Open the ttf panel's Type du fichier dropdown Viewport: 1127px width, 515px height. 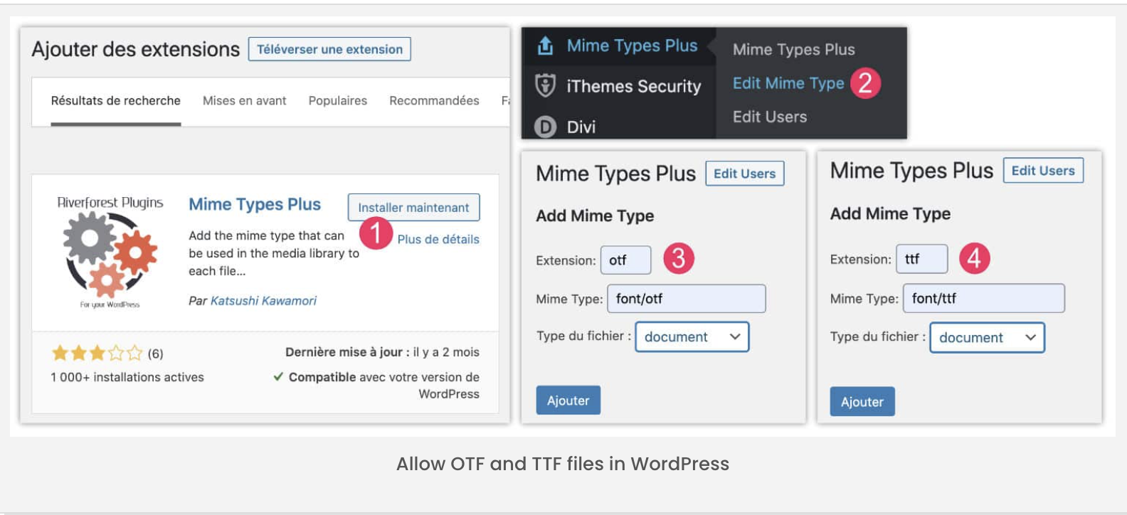coord(987,338)
